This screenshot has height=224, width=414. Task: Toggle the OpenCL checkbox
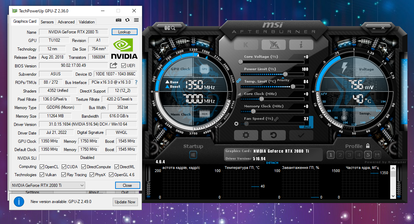[x=42, y=167]
